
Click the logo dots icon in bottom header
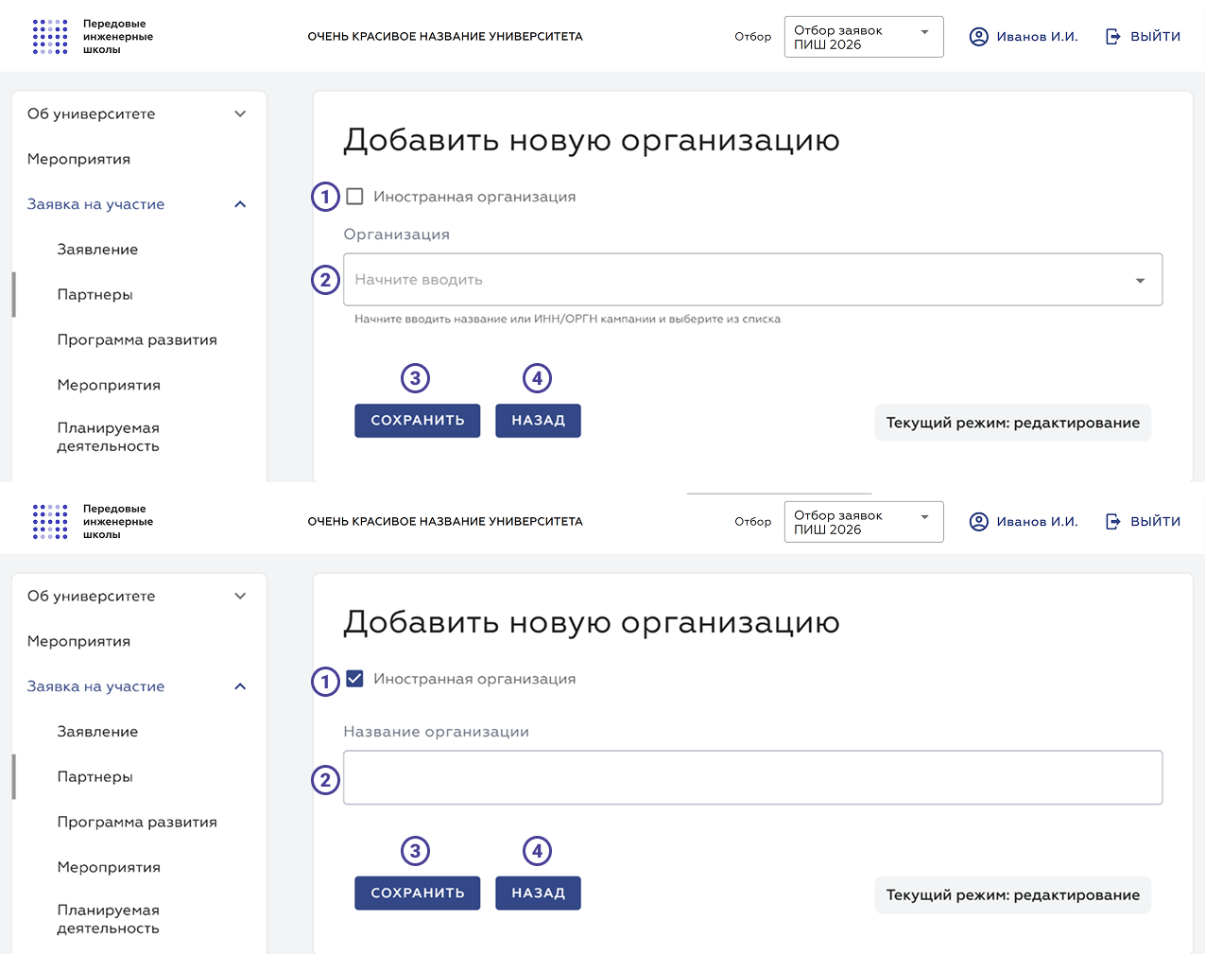(x=50, y=522)
